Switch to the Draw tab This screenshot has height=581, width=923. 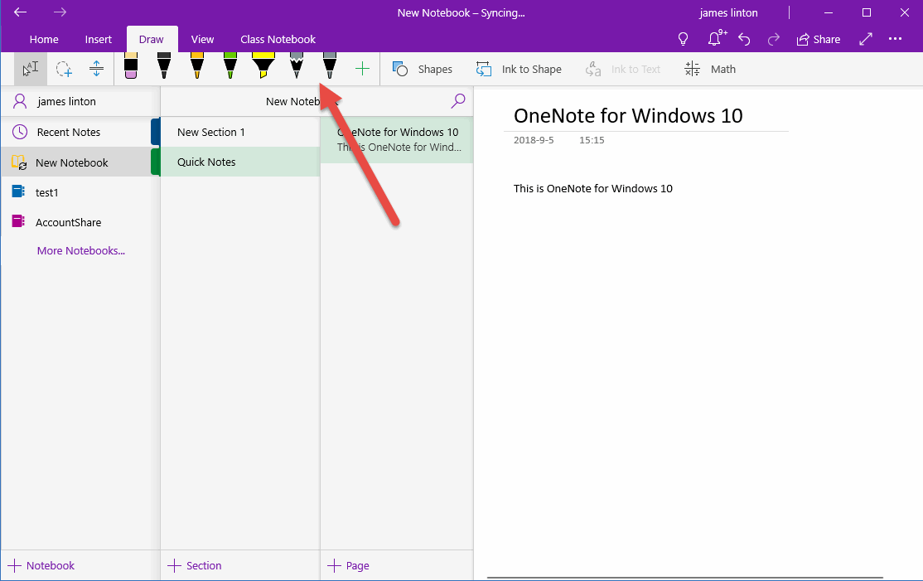pos(152,40)
